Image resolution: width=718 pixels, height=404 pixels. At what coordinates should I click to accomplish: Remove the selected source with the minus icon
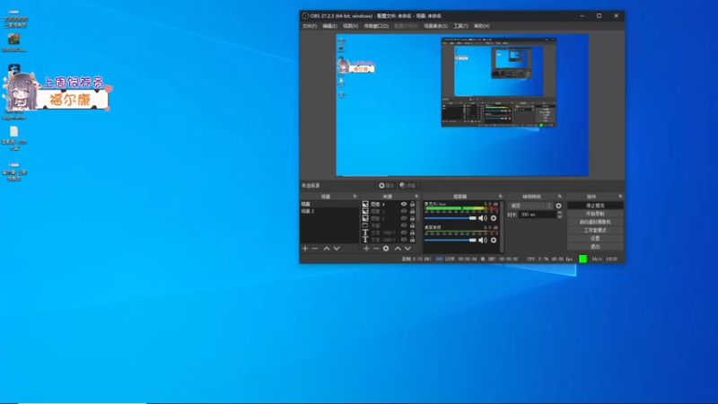click(376, 249)
